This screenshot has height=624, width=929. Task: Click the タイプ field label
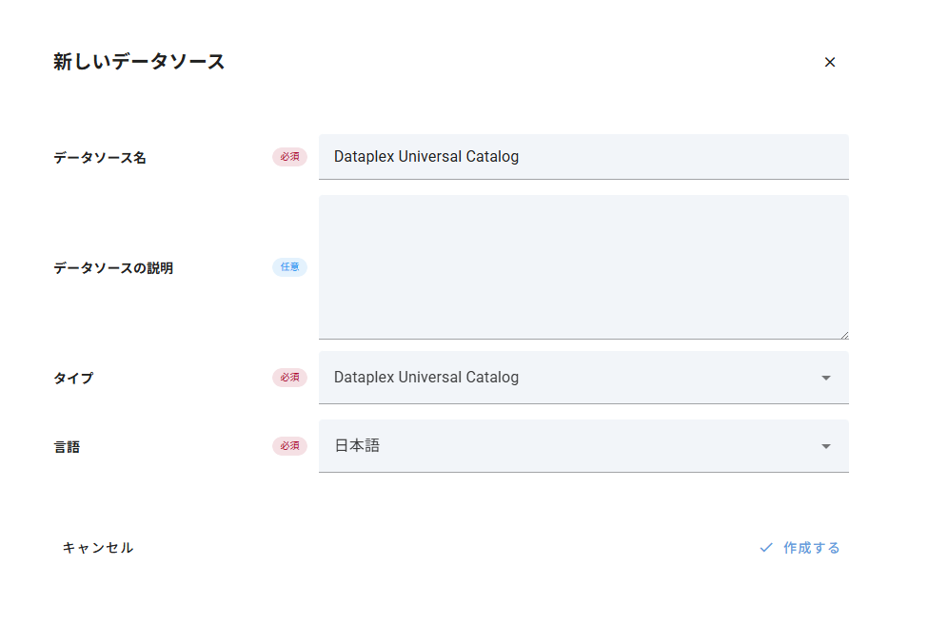pos(73,379)
